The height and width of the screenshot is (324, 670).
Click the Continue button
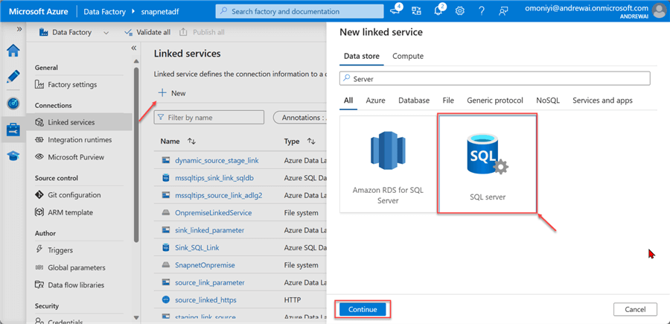click(x=363, y=309)
